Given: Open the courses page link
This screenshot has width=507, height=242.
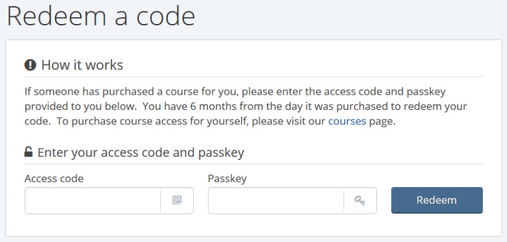Looking at the screenshot, I should tap(347, 121).
